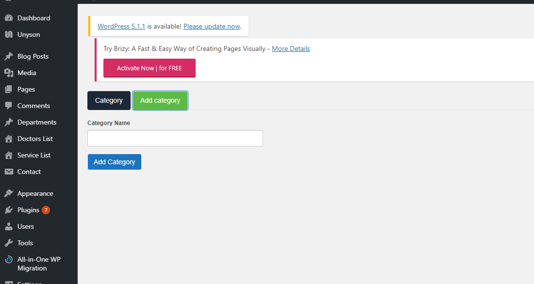Click the Unyson sidebar icon
This screenshot has width=534, height=284.
9,34
